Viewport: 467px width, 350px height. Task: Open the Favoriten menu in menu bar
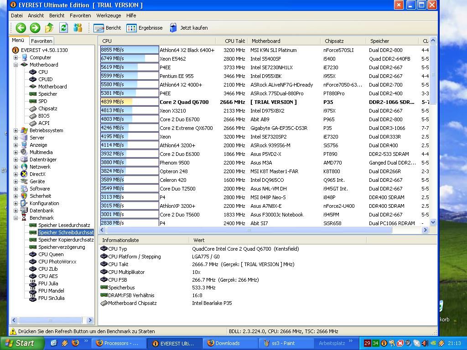[x=80, y=15]
